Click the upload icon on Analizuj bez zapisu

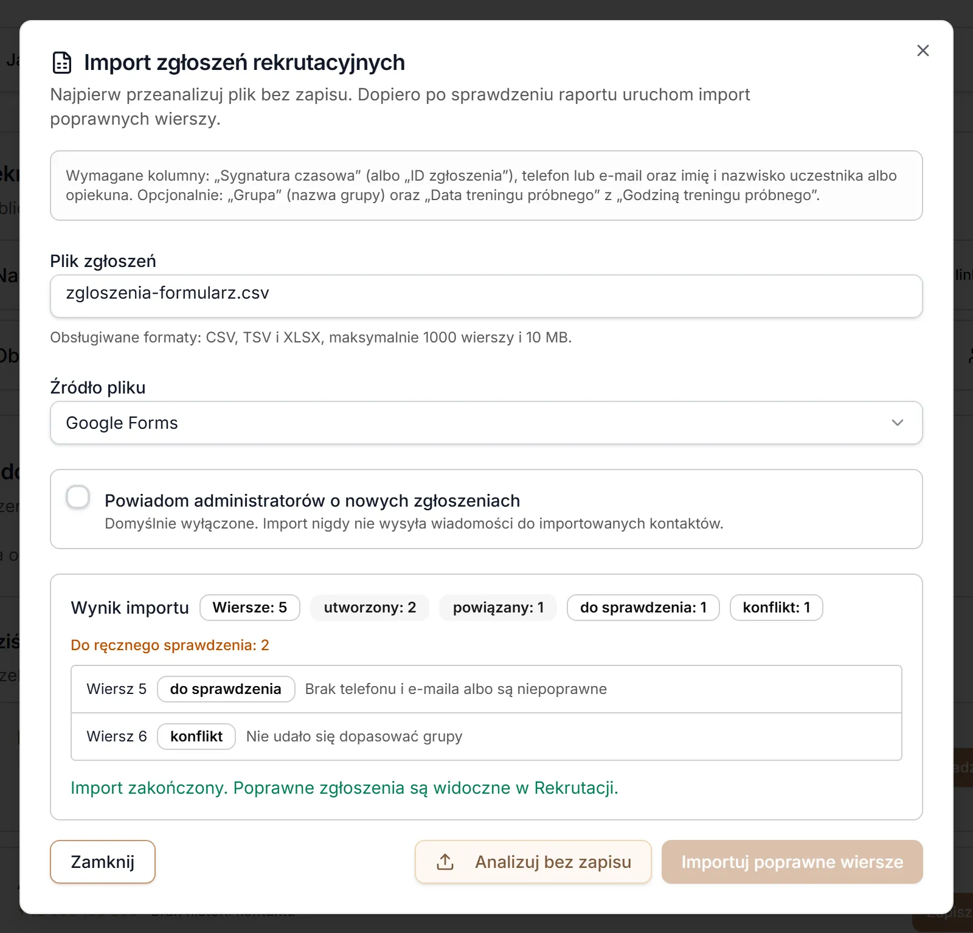(x=445, y=862)
